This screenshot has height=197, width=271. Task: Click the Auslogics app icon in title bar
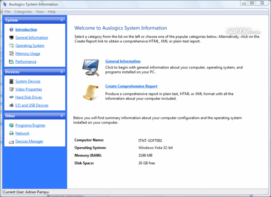click(x=5, y=4)
